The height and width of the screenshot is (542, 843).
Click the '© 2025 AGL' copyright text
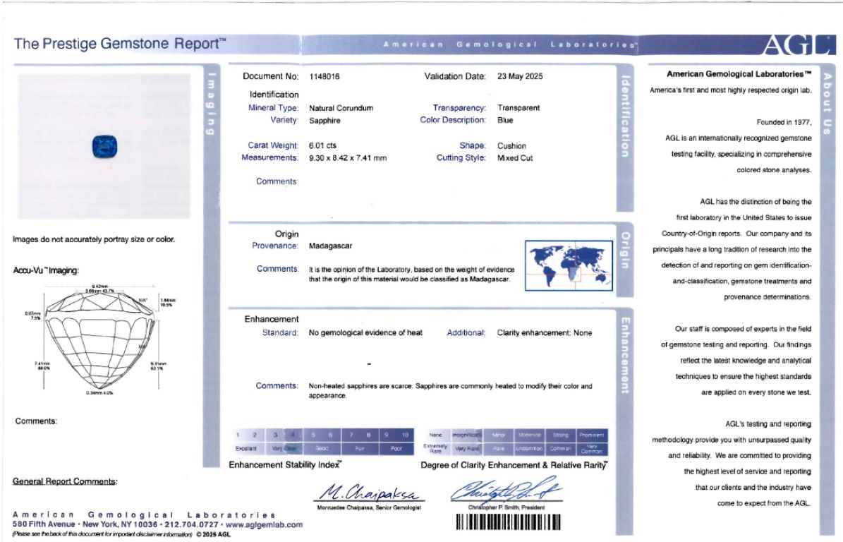(213, 534)
